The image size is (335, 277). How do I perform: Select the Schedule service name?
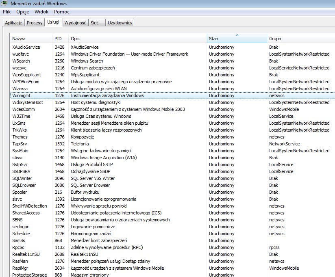21,234
